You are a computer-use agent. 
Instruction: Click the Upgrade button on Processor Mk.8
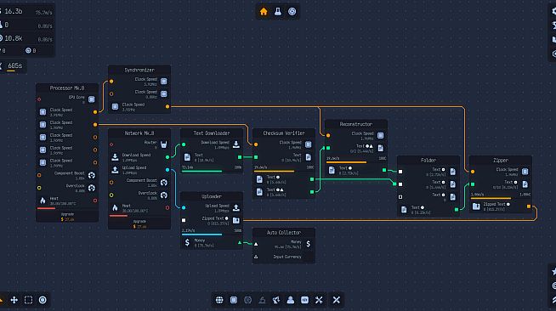(x=67, y=217)
